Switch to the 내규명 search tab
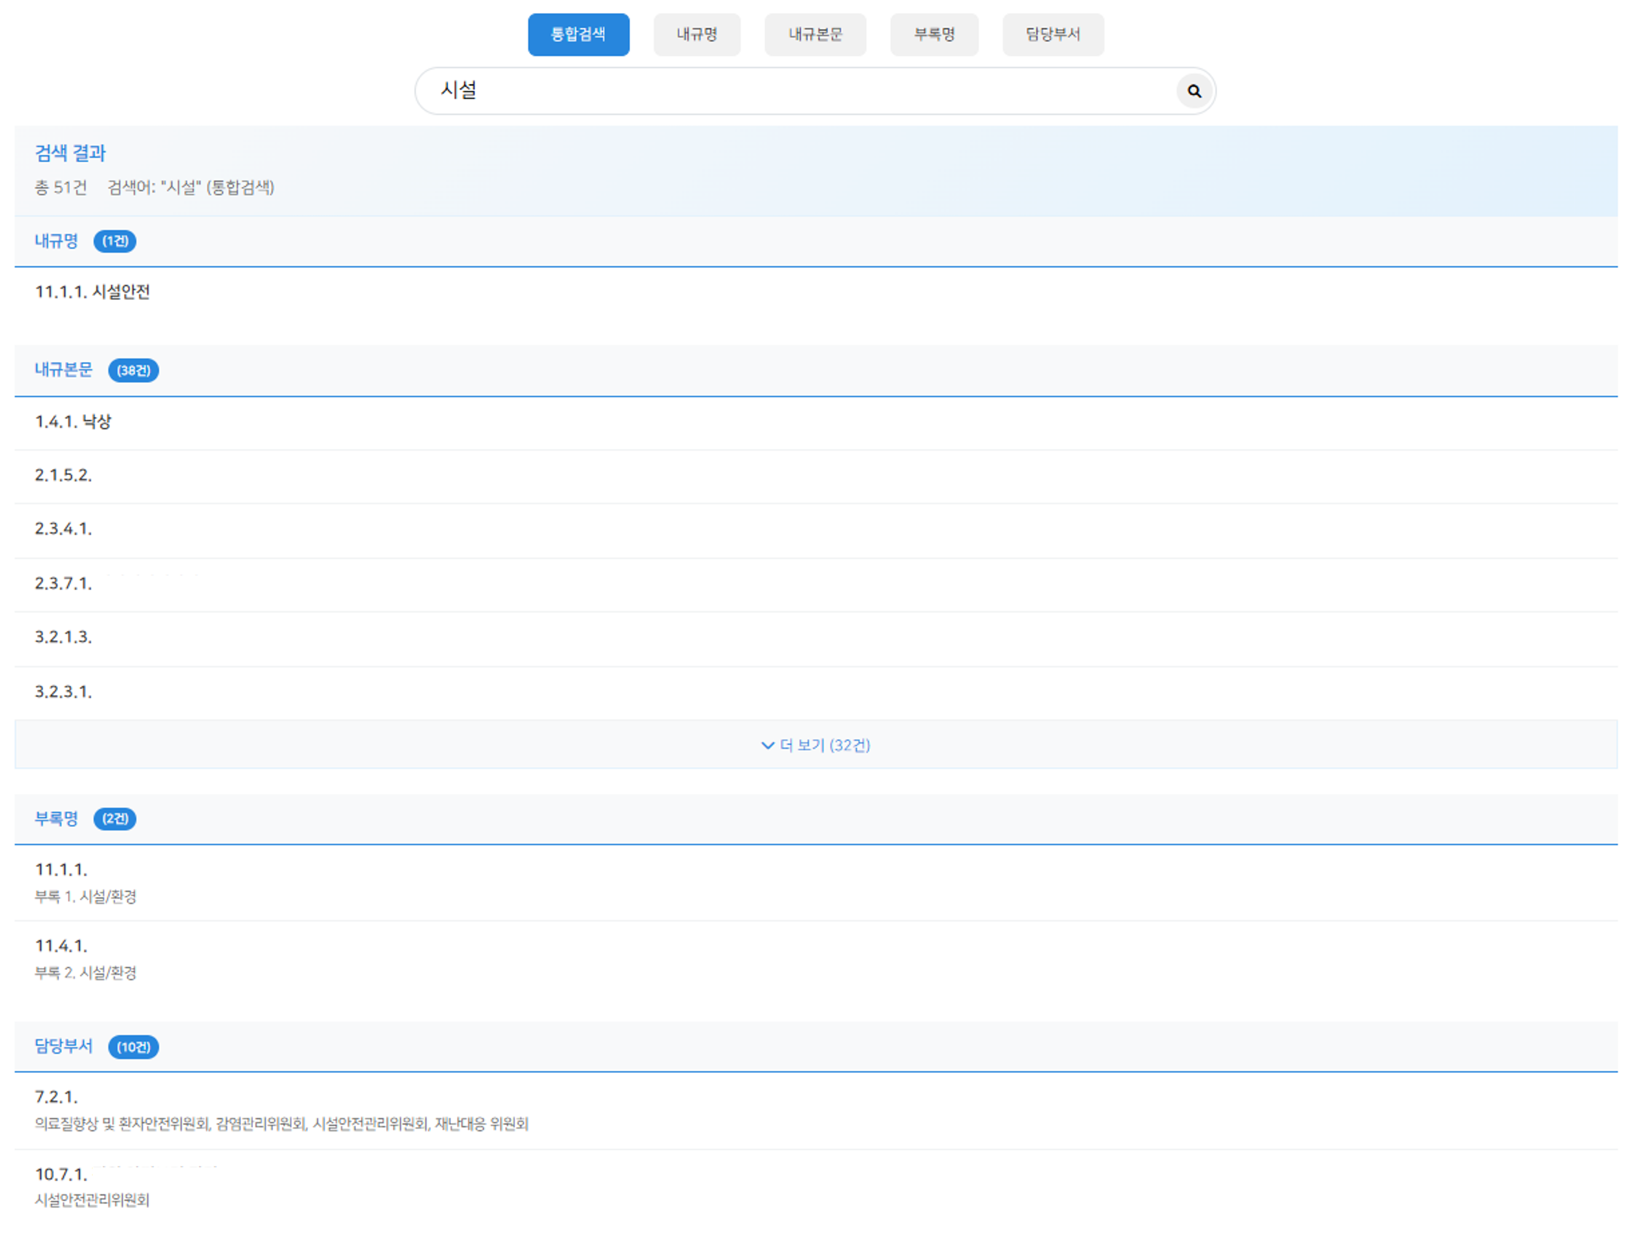The image size is (1638, 1233). click(696, 34)
